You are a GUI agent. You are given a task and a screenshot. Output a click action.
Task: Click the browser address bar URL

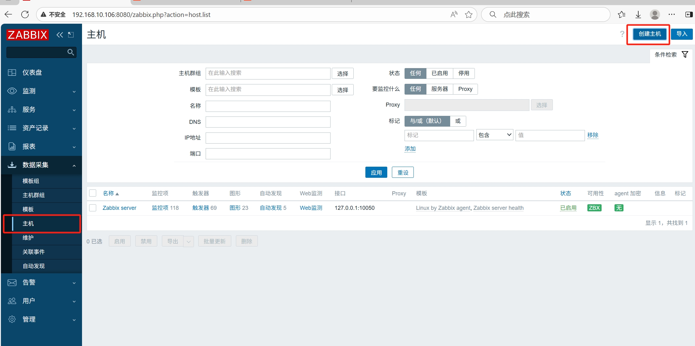point(141,14)
